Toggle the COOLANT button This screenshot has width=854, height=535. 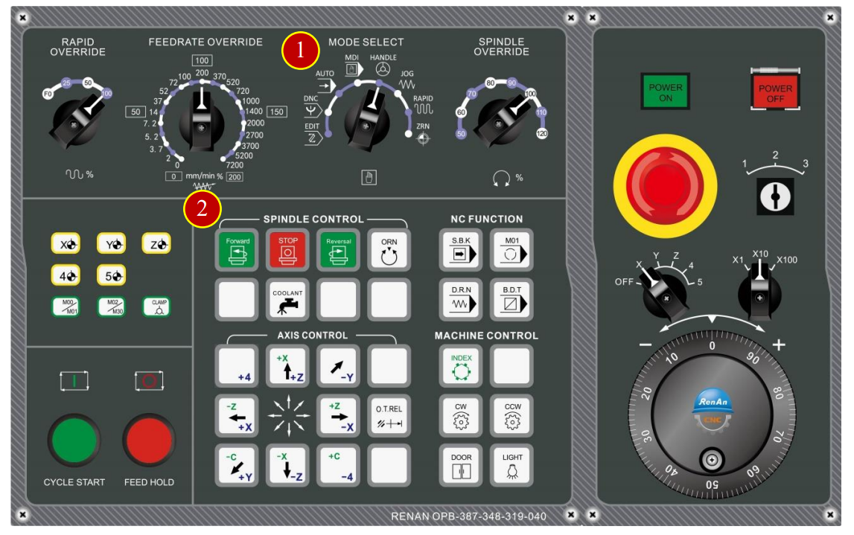tap(287, 300)
